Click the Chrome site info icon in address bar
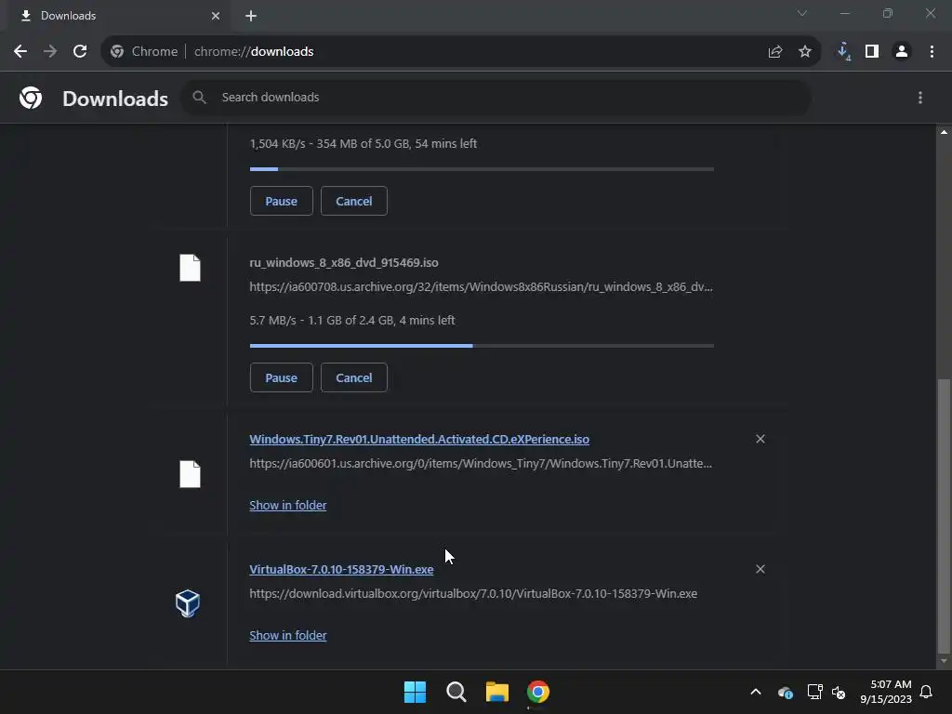This screenshot has width=952, height=714. click(117, 52)
